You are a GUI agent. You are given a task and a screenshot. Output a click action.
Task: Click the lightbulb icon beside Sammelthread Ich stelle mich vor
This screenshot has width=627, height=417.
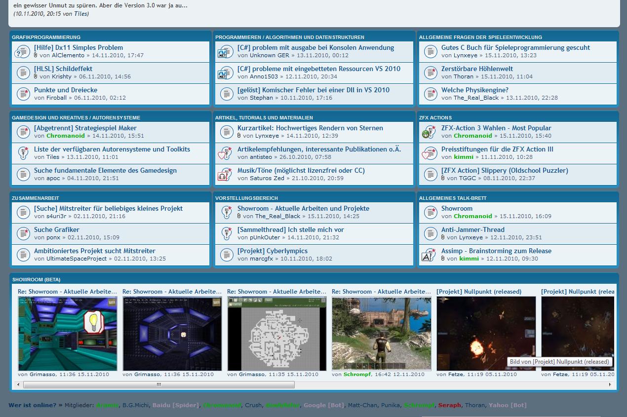pyautogui.click(x=226, y=233)
